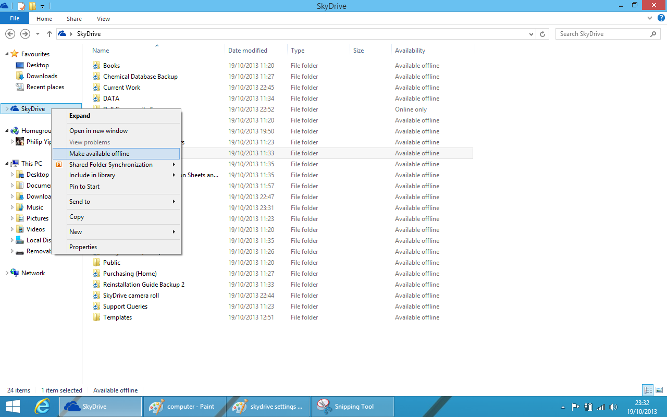Expand the ribbon chevron

tap(649, 18)
